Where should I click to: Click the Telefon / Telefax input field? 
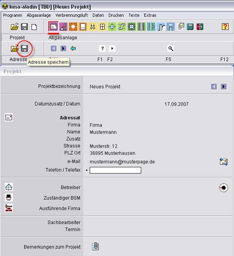(115, 170)
